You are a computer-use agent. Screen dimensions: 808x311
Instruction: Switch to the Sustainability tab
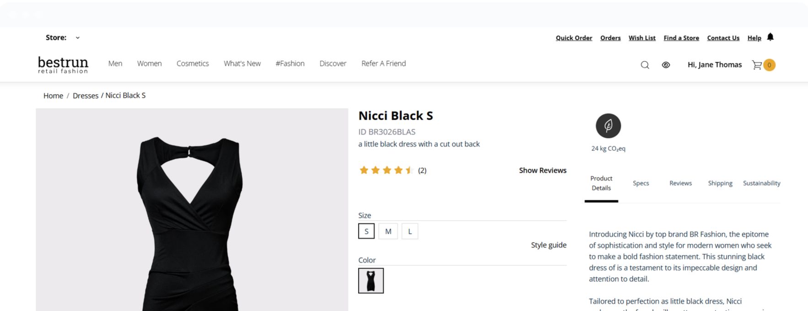(761, 183)
